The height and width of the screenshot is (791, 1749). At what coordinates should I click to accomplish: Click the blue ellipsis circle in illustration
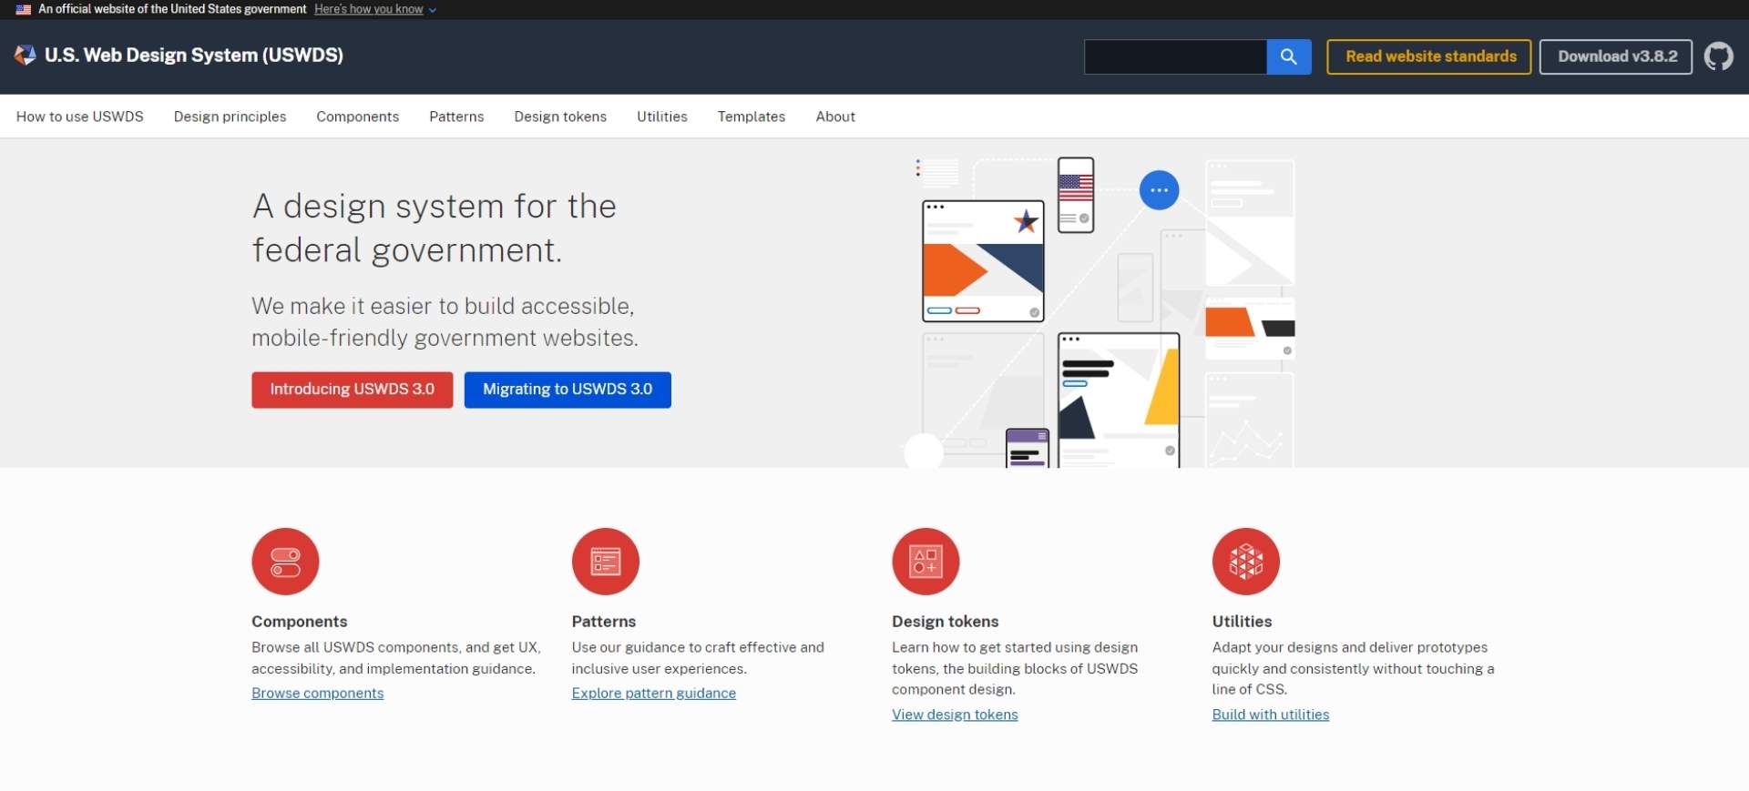point(1159,190)
